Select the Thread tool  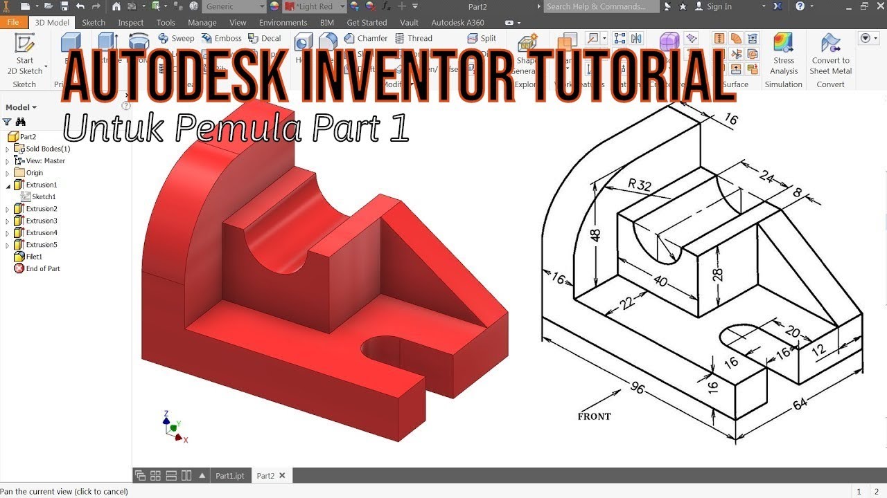[x=414, y=38]
